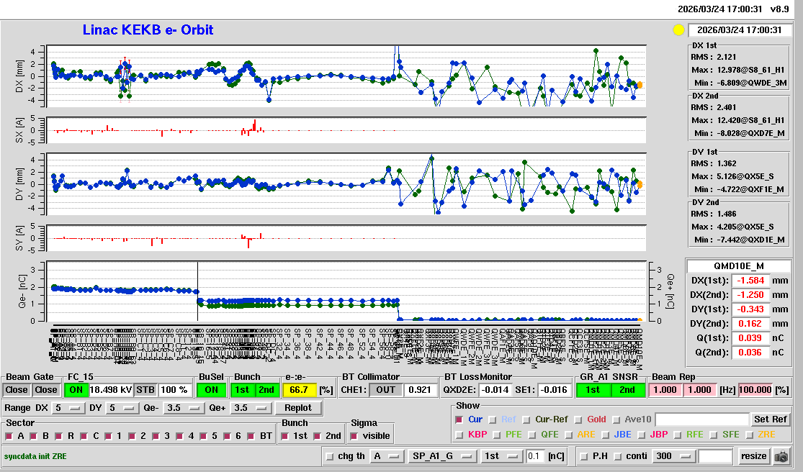Uncheck the Sigma visible checkbox
Viewport: 803px width, 472px height.
pos(354,436)
